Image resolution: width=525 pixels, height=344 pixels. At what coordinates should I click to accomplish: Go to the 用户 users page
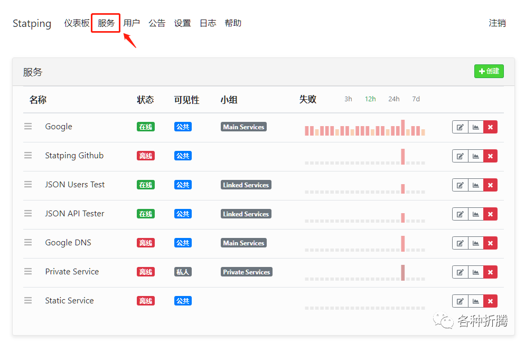coord(132,23)
